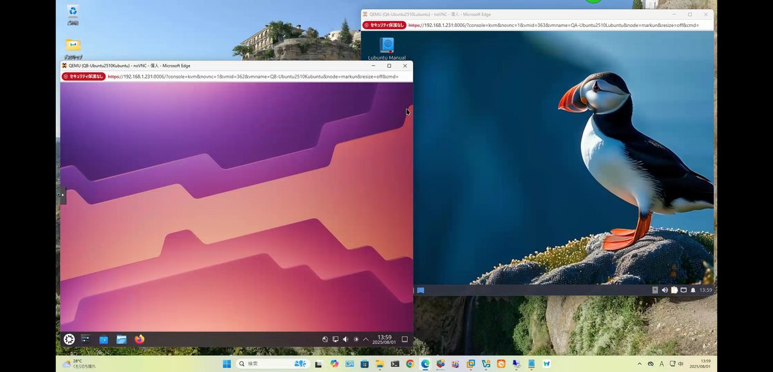Switch to Microsoft Edge on the Windows taskbar
The height and width of the screenshot is (372, 773).
click(425, 364)
